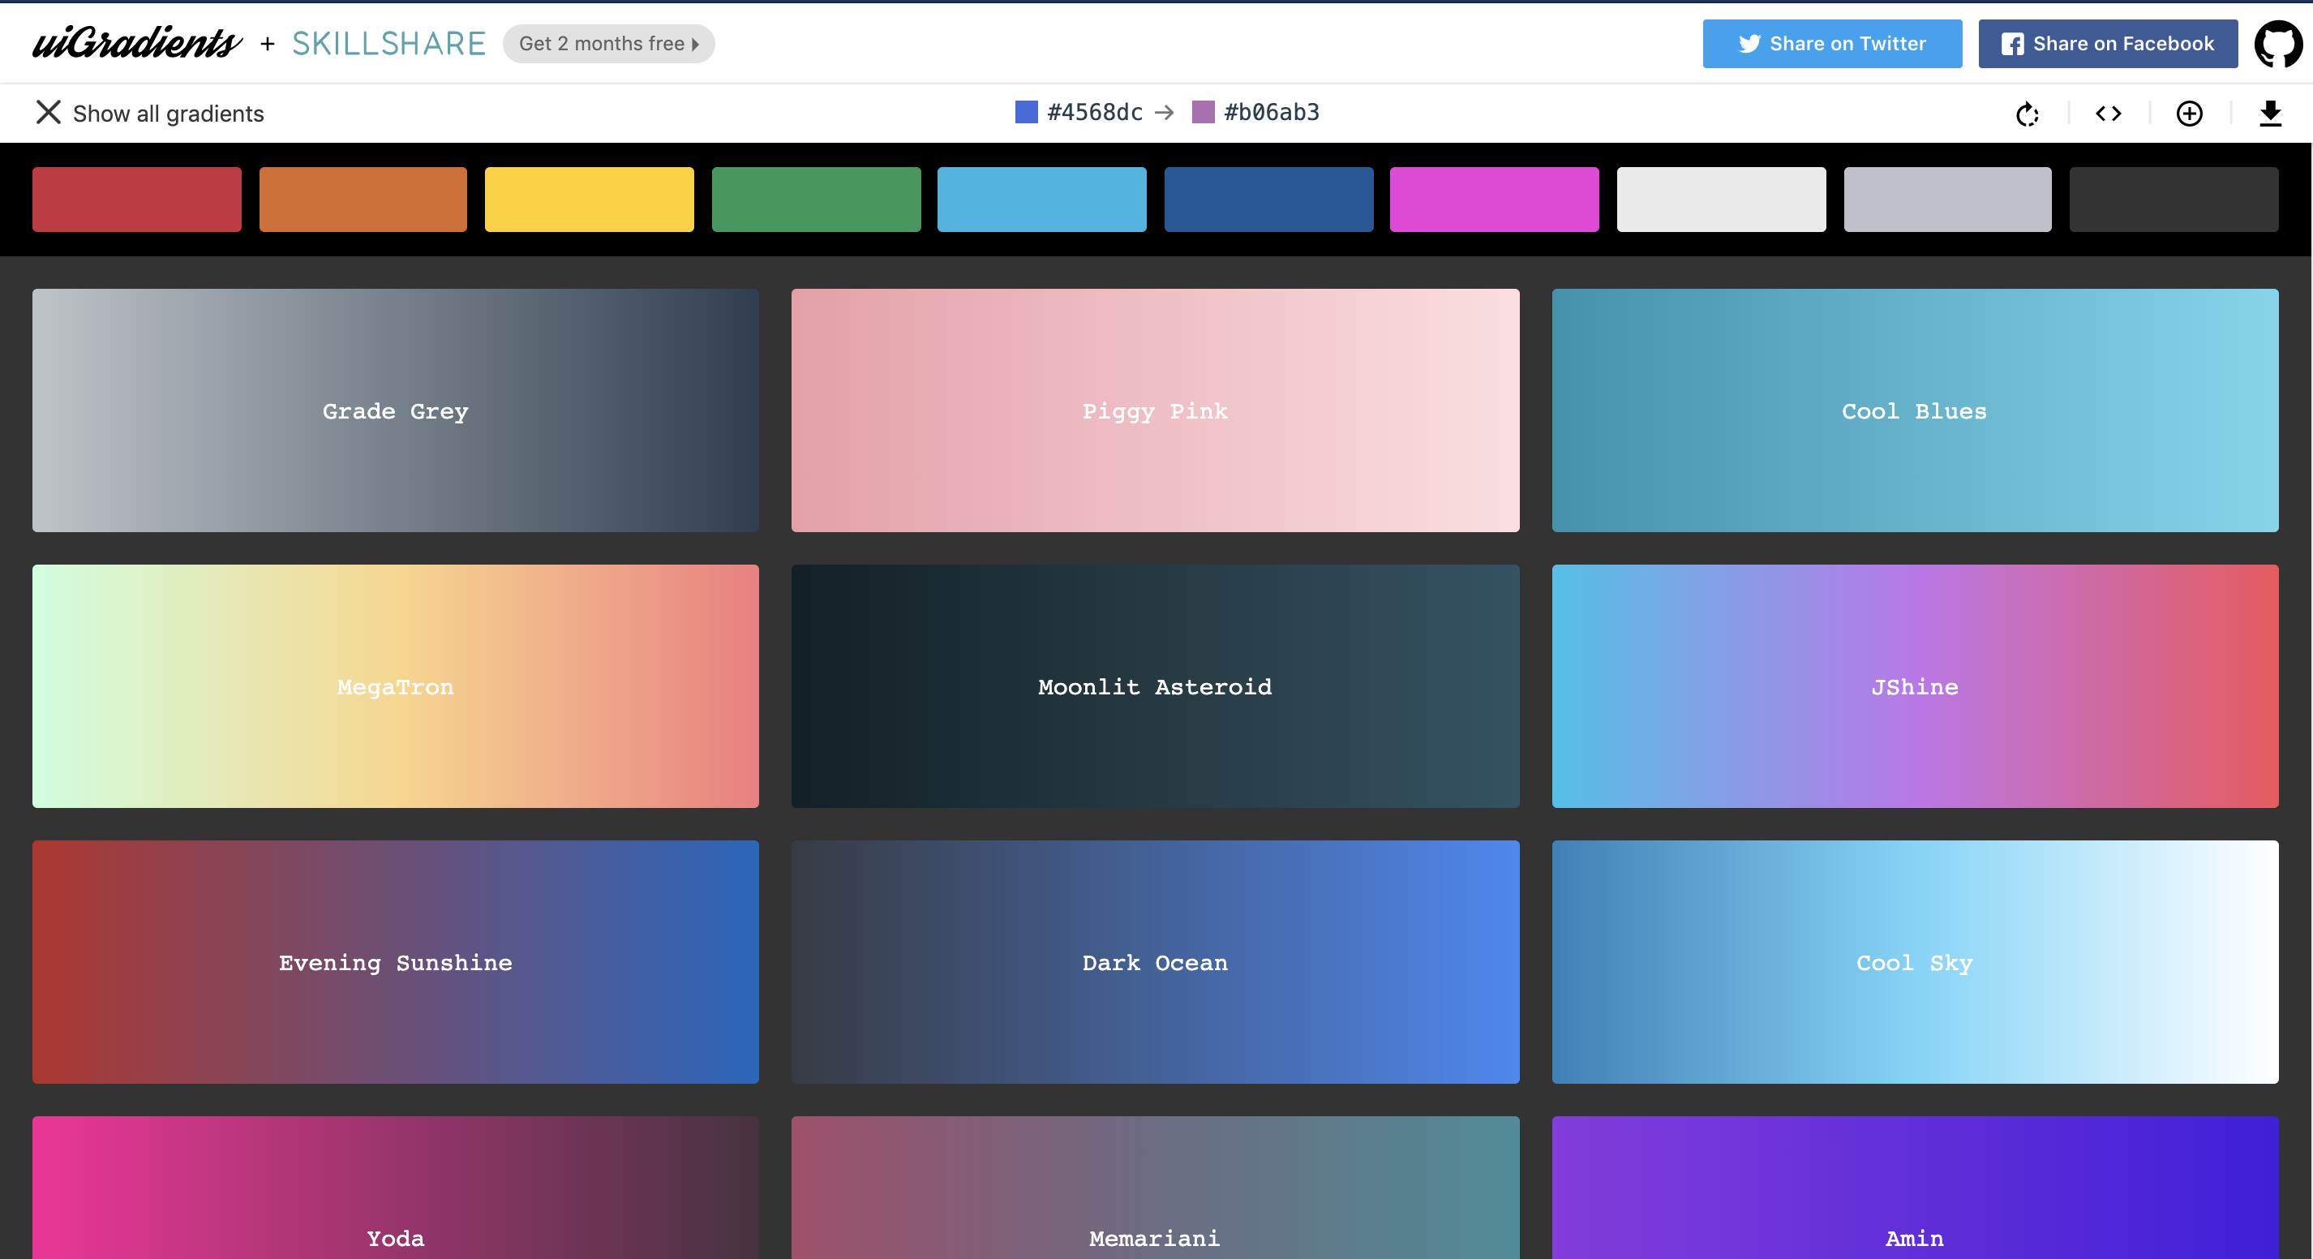Click the X close gradients icon
The image size is (2313, 1259).
(48, 113)
